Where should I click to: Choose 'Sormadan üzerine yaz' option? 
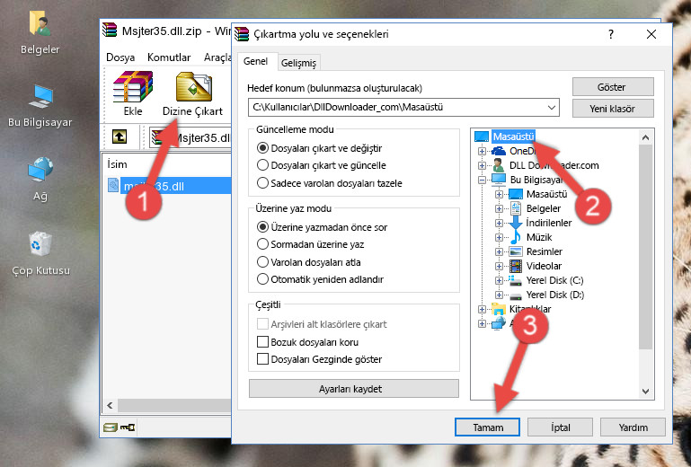[x=262, y=244]
